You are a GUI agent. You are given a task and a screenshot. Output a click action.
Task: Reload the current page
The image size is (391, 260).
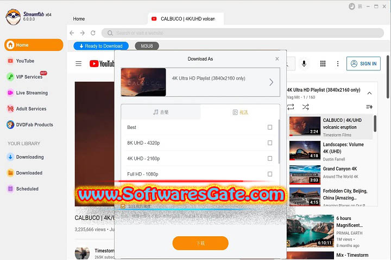click(x=93, y=33)
